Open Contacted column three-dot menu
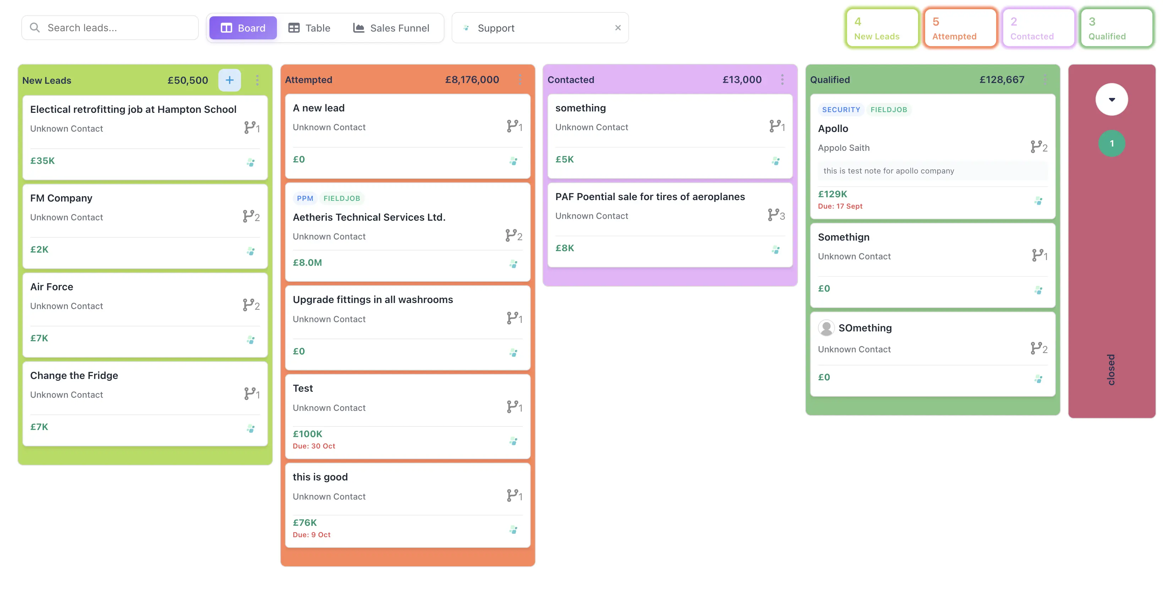 click(x=782, y=80)
